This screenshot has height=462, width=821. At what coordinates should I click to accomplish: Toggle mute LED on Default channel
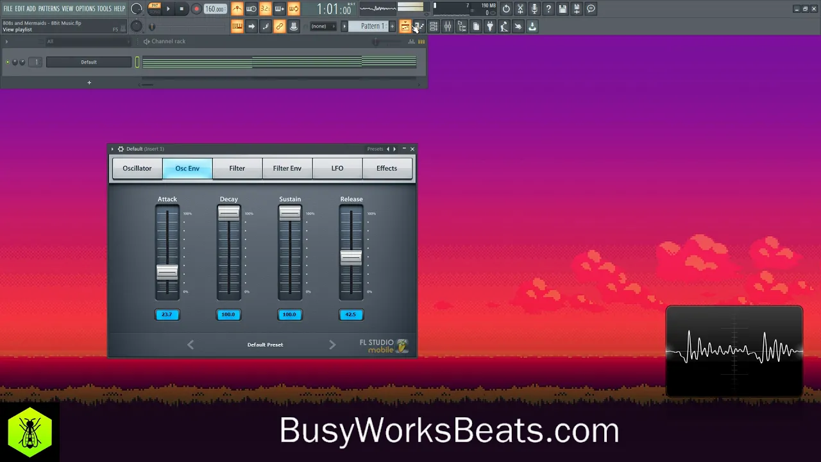[8, 62]
